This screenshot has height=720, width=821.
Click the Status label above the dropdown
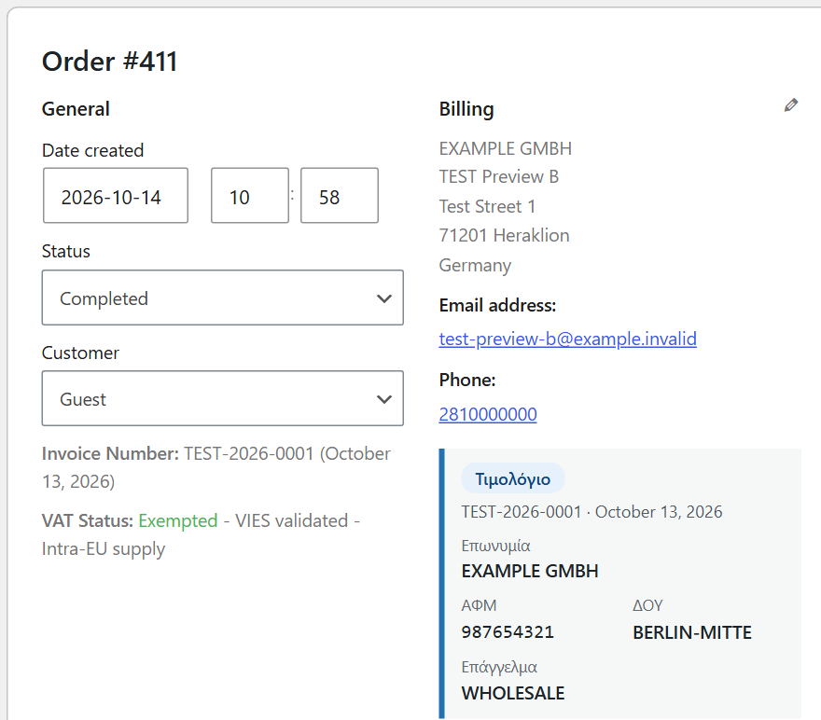(66, 251)
